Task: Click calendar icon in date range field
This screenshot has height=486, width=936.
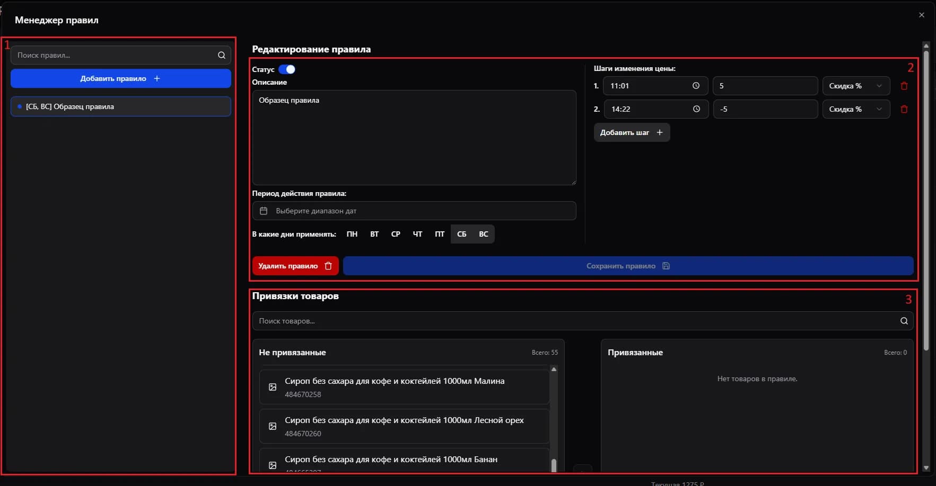Action: pos(264,211)
